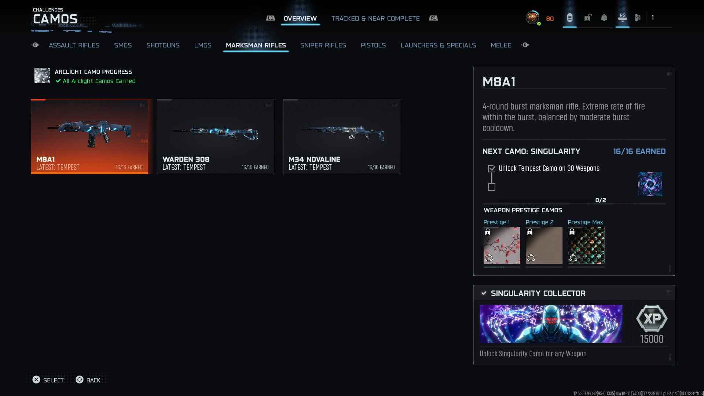Open notifications bell icon

point(604,18)
